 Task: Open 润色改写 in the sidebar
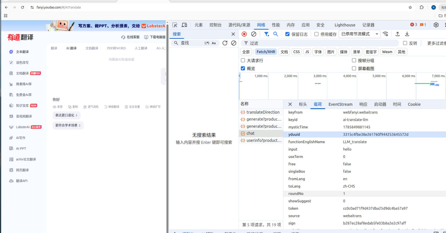[22, 63]
